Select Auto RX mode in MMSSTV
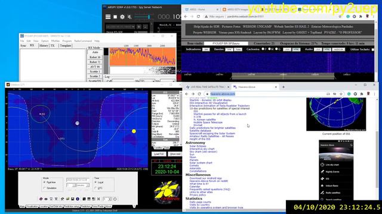Viewport: 382px width, 214px height. (95, 52)
